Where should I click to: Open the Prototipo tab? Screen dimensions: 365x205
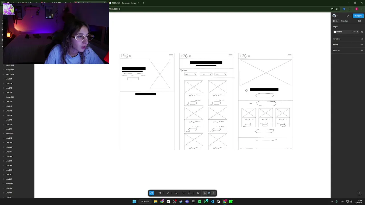[344, 21]
